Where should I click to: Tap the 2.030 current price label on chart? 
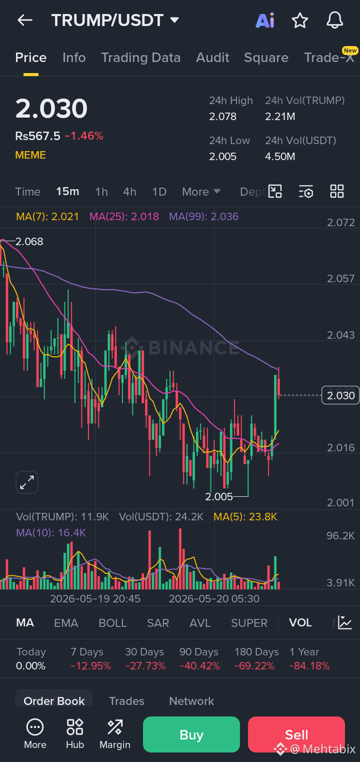pos(341,395)
